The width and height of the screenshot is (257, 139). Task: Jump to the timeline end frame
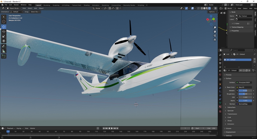117,128
